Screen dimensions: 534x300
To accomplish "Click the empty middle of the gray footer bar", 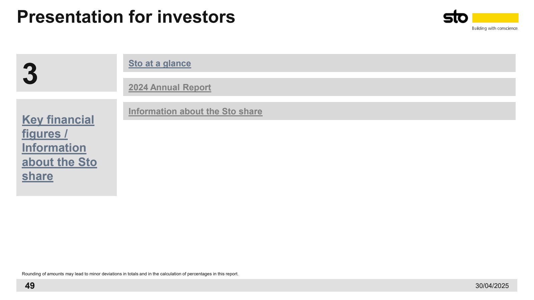I will coord(254,285).
